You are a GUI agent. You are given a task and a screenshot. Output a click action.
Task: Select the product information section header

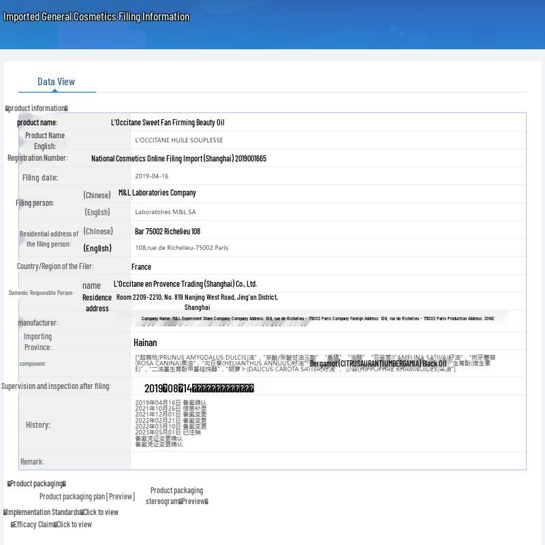37,108
